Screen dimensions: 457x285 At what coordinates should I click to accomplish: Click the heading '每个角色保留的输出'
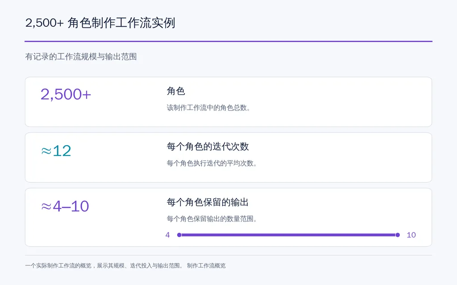(x=208, y=202)
